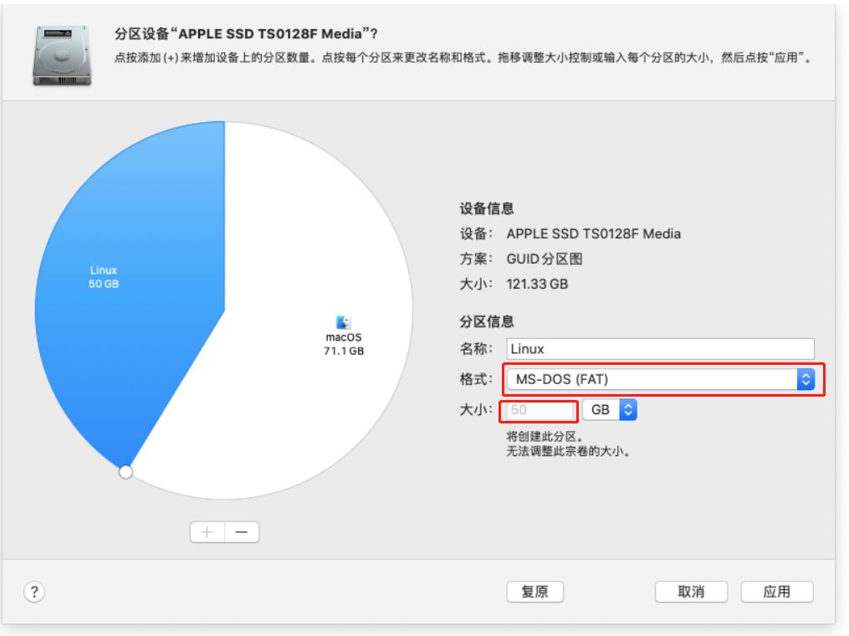
Task: Click the 复原 revert button
Action: click(x=535, y=592)
